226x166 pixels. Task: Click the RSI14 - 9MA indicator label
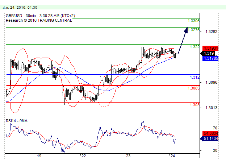coord(17,121)
